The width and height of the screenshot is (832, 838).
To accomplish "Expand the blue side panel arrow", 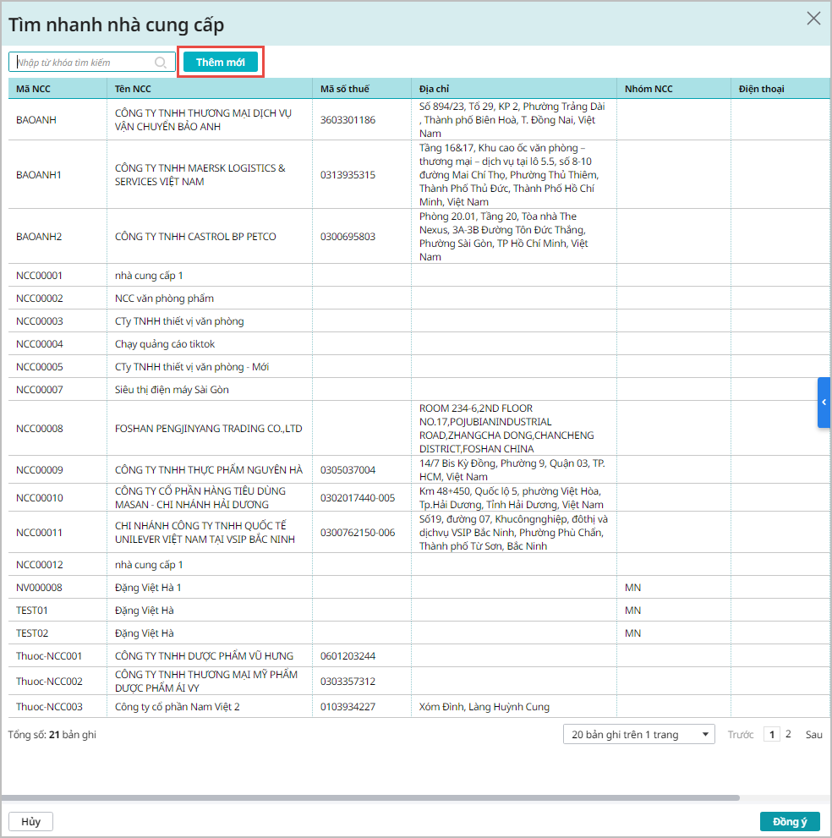I will [824, 403].
